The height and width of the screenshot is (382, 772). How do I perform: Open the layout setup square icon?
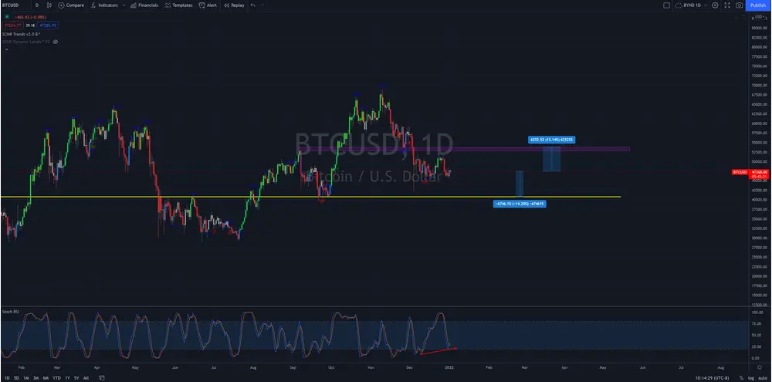tap(667, 5)
